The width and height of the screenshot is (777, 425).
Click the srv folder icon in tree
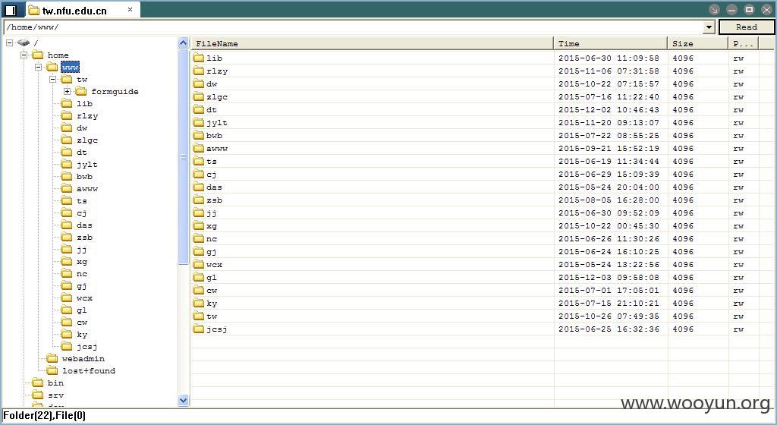(x=38, y=395)
